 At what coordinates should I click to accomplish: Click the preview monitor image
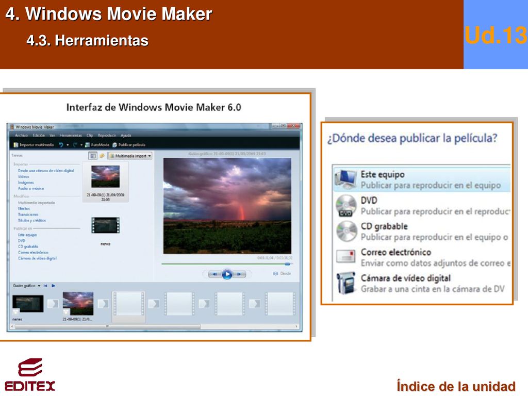tap(227, 206)
